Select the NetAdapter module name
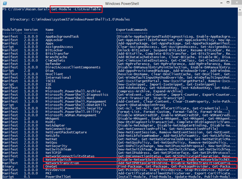Screen dimensions: 242x179 pos(55,126)
